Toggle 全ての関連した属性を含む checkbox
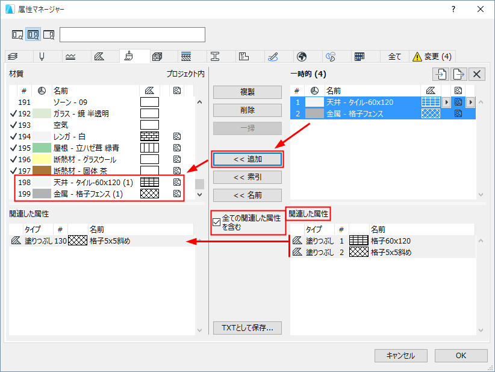This screenshot has width=495, height=372. [x=217, y=222]
